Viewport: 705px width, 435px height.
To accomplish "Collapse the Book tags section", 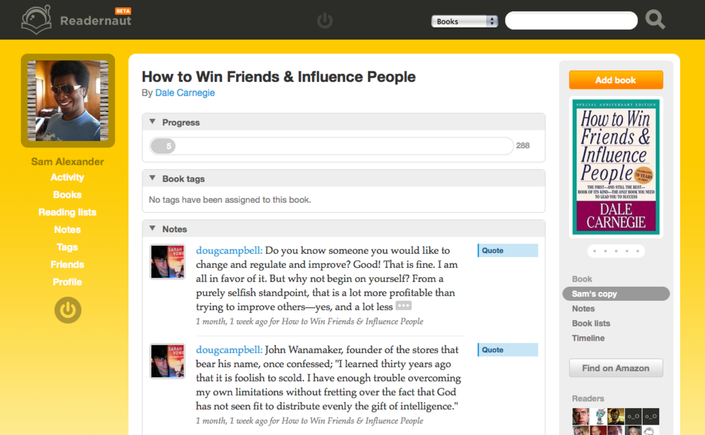I will point(153,179).
